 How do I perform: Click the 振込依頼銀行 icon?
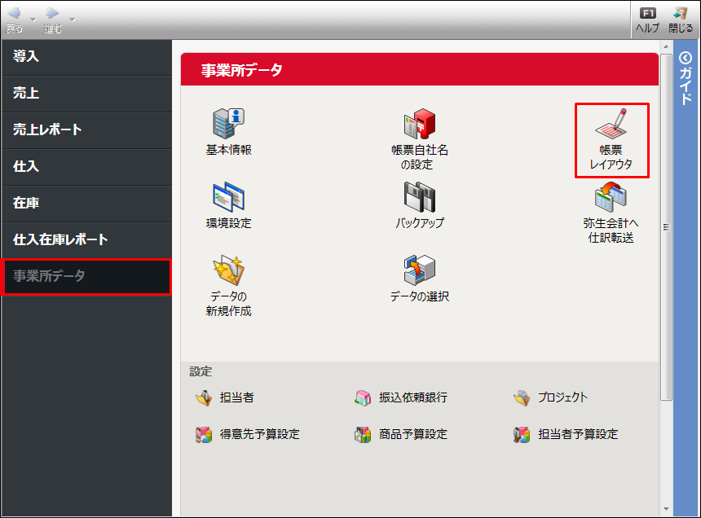pyautogui.click(x=363, y=397)
